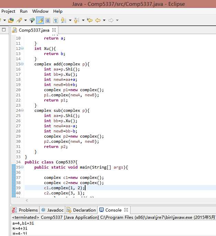Click the Open Type toolbar icon
The image size is (216, 236).
point(11,20)
